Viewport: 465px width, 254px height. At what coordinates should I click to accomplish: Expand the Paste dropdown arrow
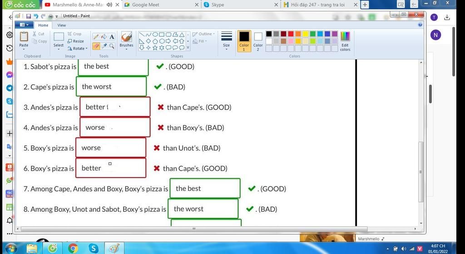tap(24, 49)
